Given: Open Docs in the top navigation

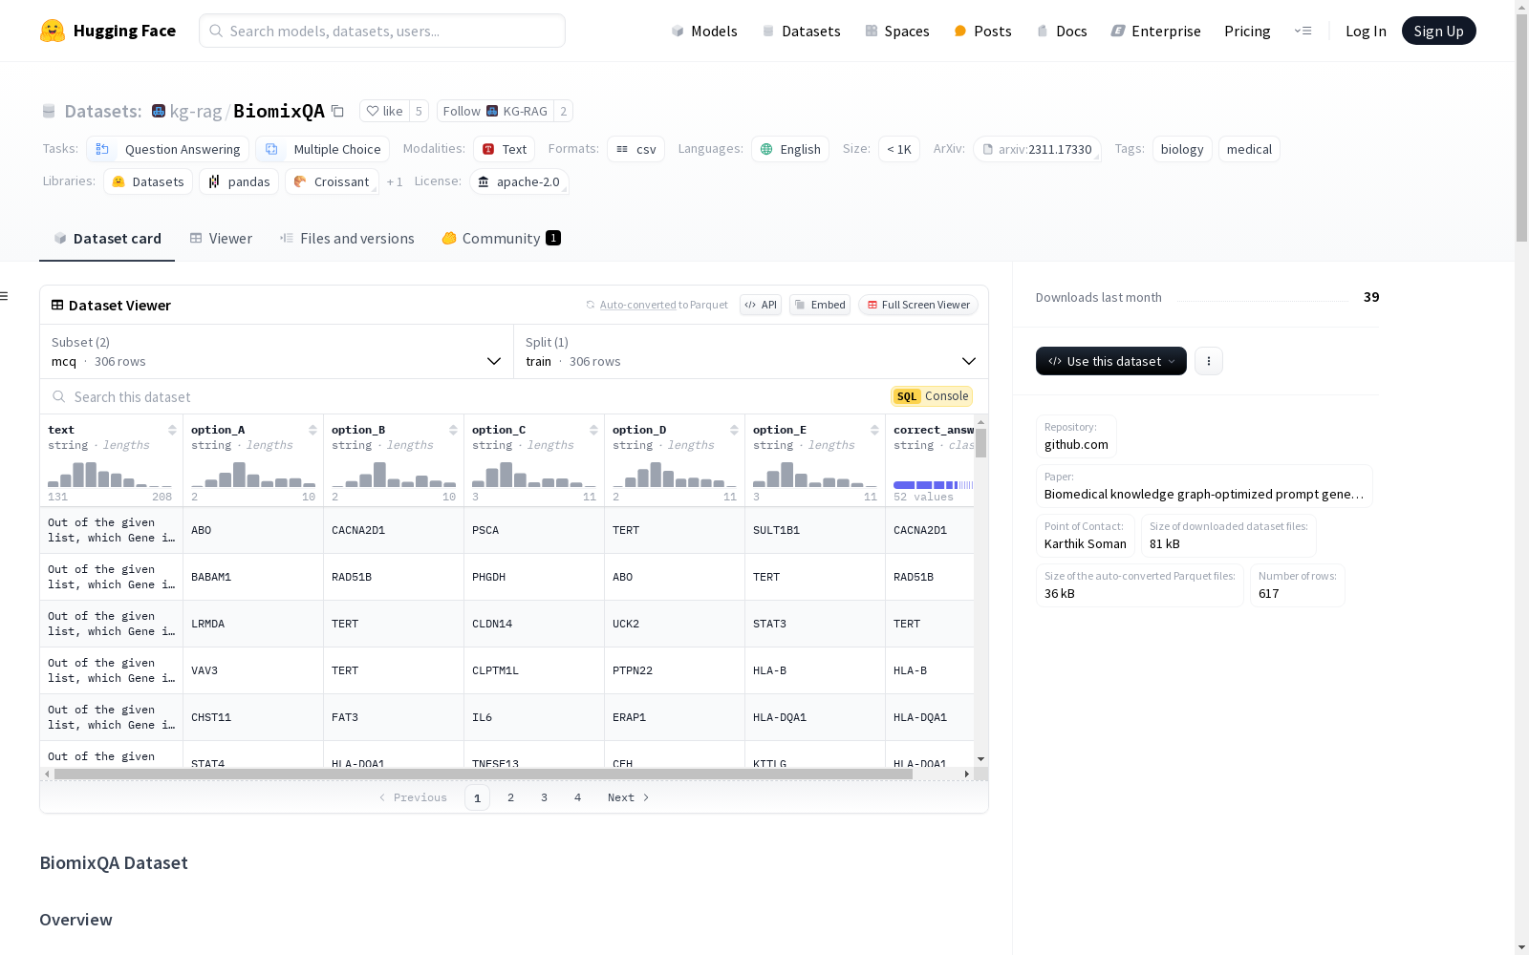Looking at the screenshot, I should coord(1062,31).
